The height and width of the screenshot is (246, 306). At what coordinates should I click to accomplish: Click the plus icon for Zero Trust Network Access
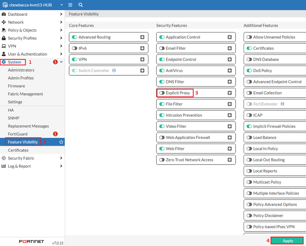point(230,160)
